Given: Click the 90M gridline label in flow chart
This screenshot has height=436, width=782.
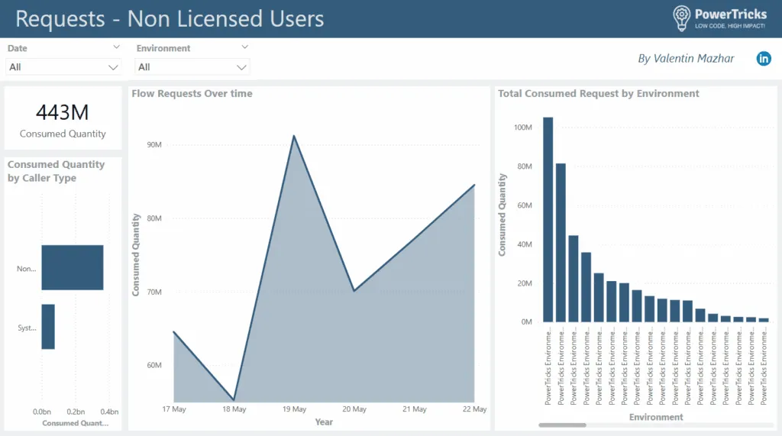Looking at the screenshot, I should coord(154,144).
